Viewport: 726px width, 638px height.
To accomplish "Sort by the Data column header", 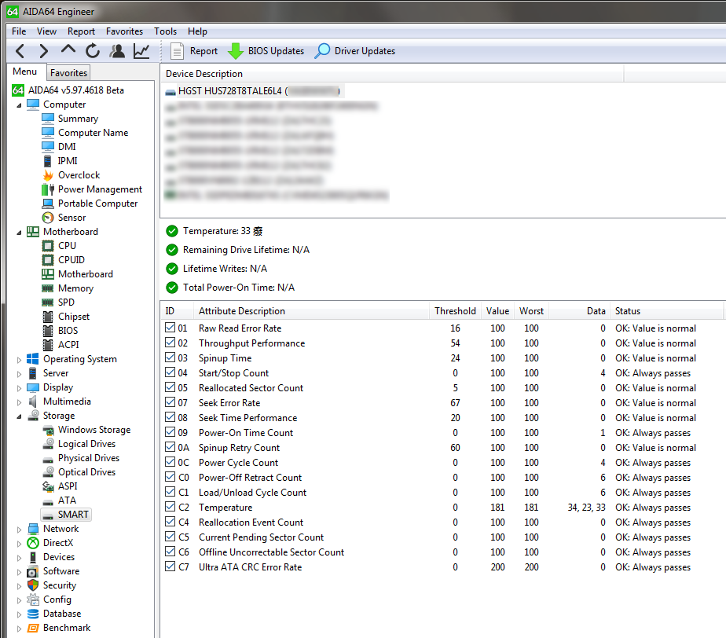I will [x=579, y=311].
